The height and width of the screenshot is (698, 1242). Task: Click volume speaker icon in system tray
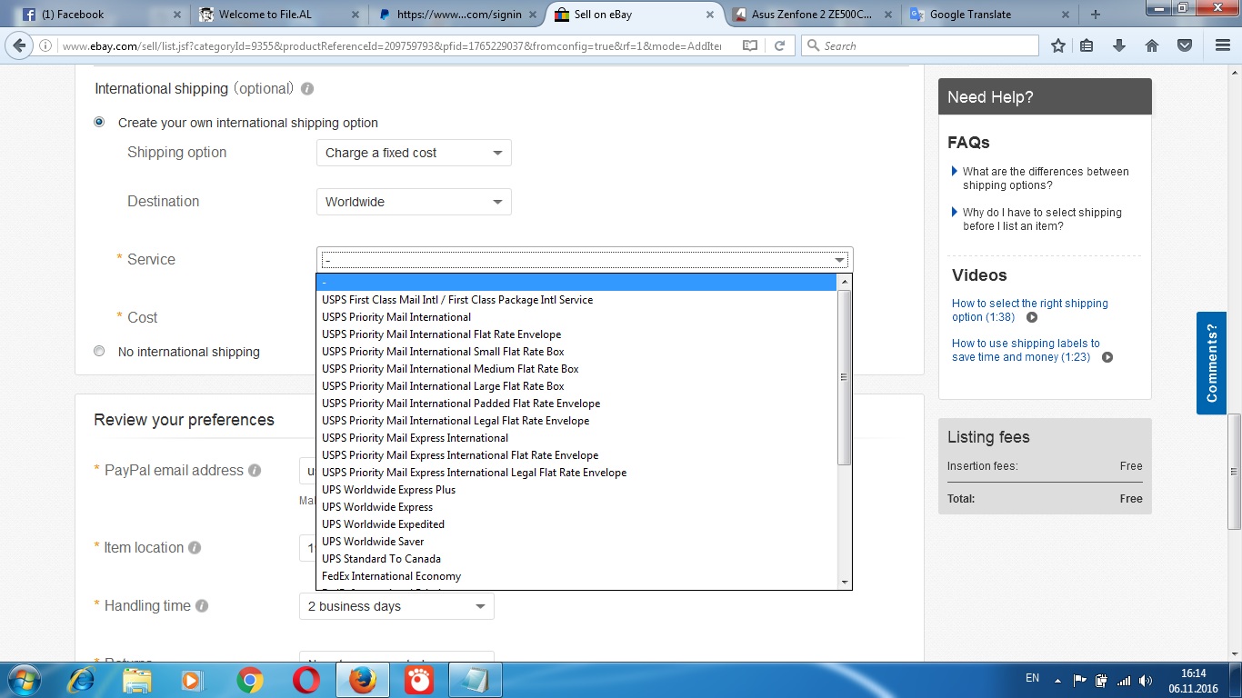tap(1146, 681)
